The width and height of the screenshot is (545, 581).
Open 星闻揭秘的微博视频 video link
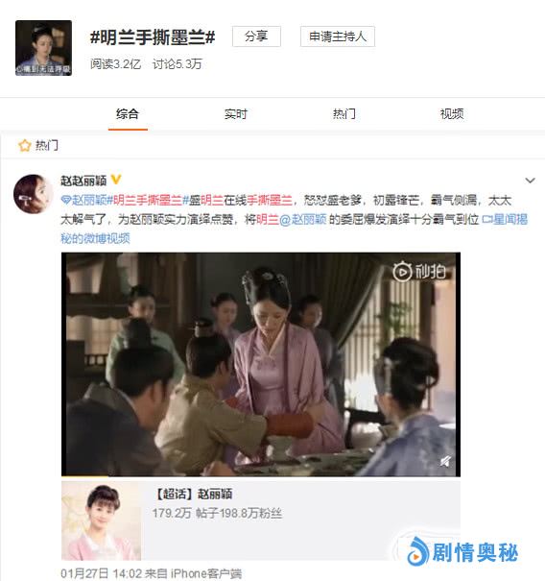click(295, 229)
